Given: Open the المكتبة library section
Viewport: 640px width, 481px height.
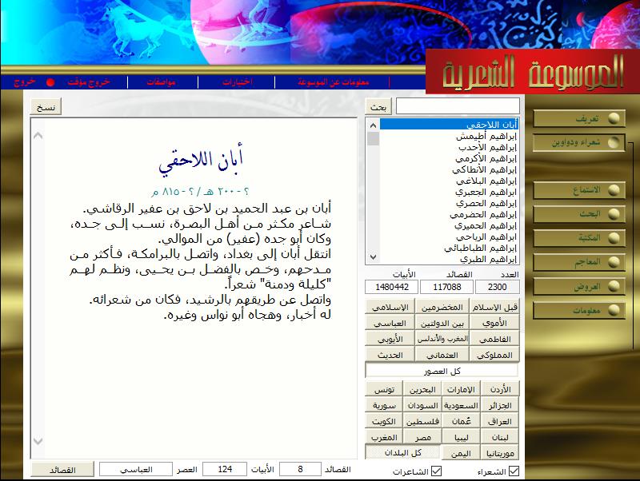Looking at the screenshot, I should click(x=579, y=238).
